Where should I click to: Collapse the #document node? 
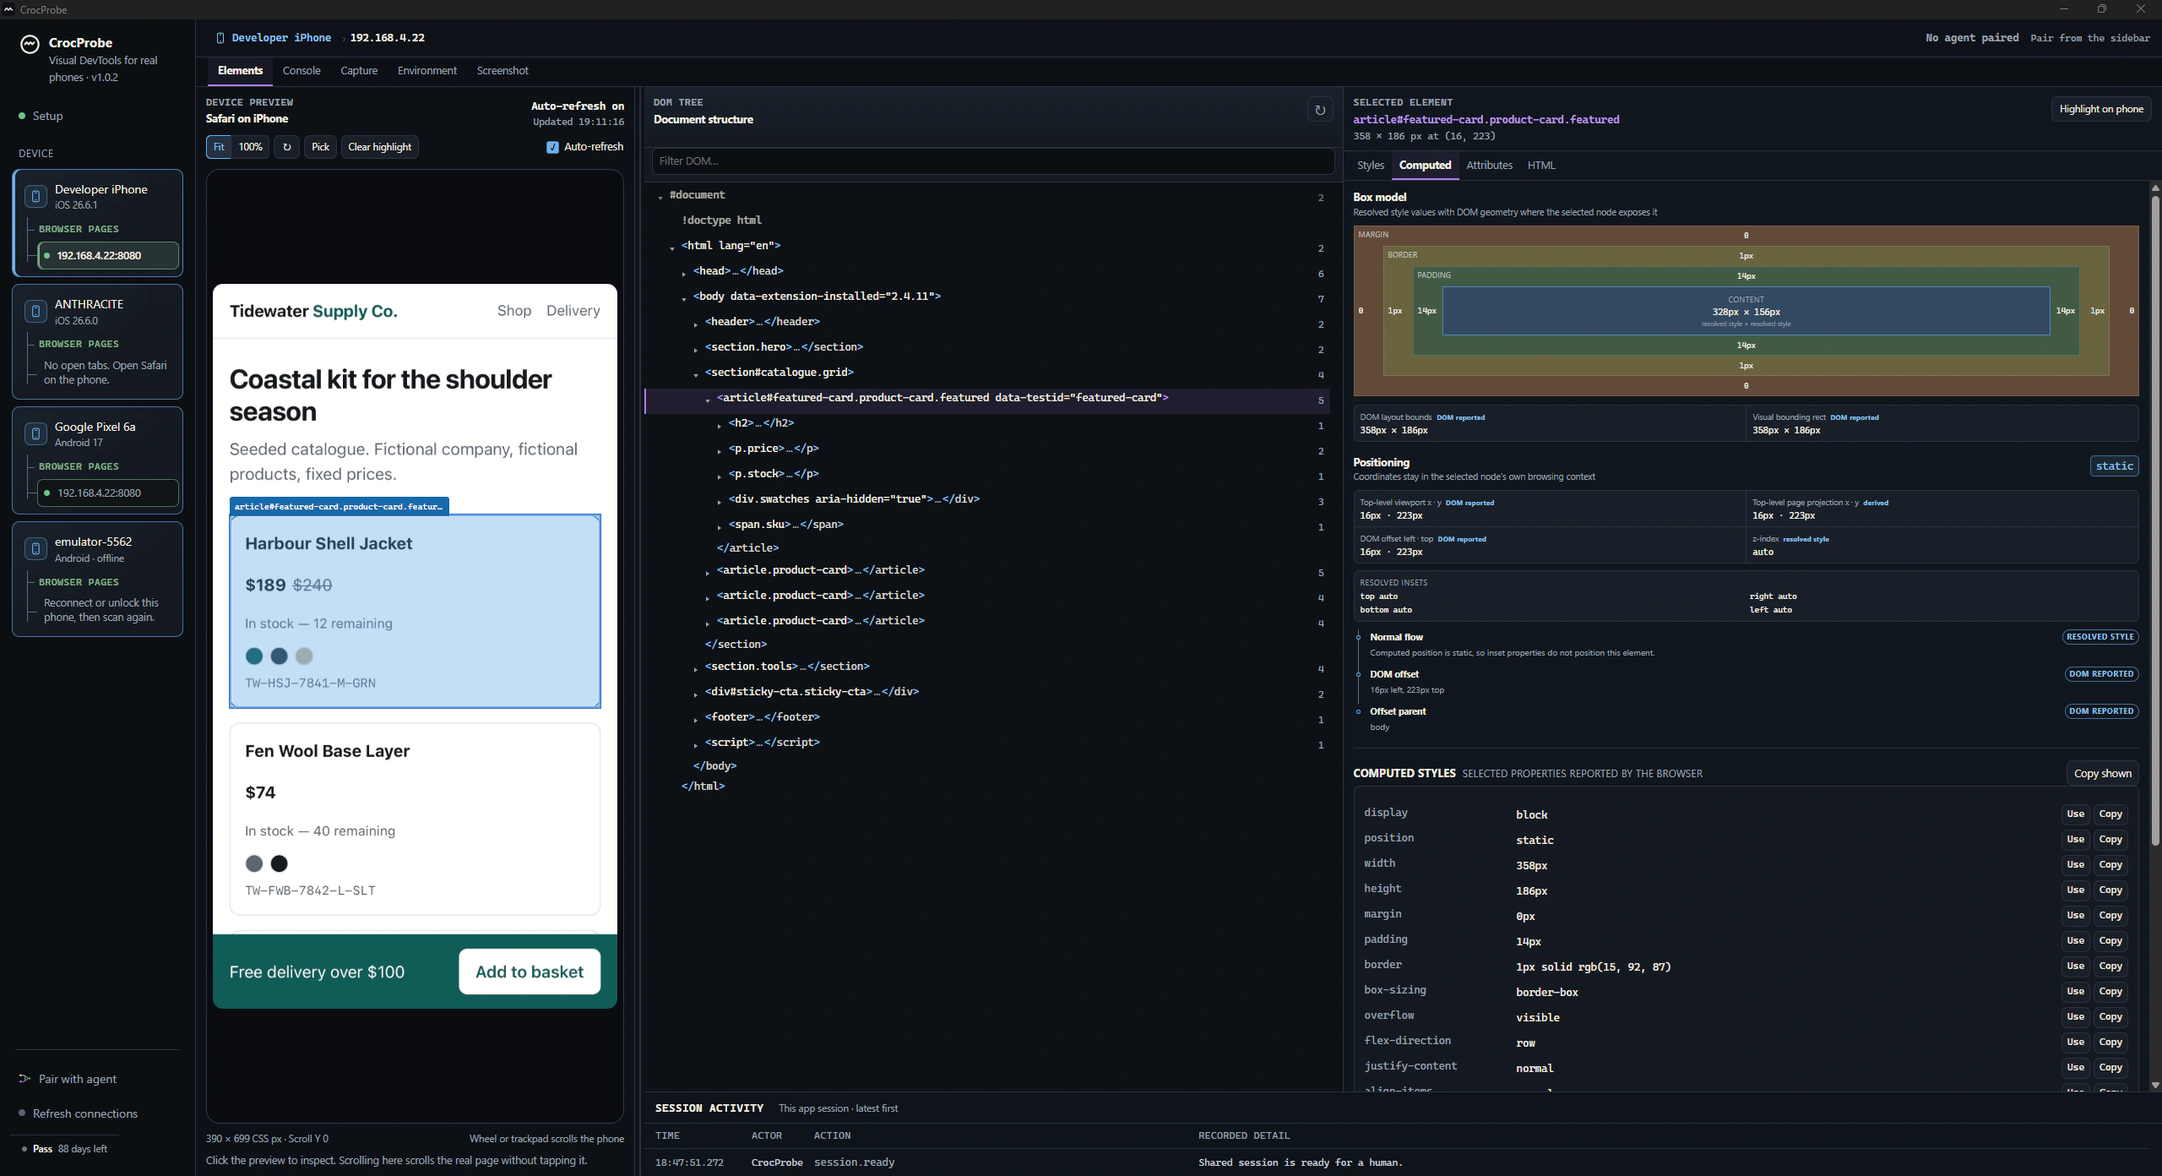tap(660, 197)
